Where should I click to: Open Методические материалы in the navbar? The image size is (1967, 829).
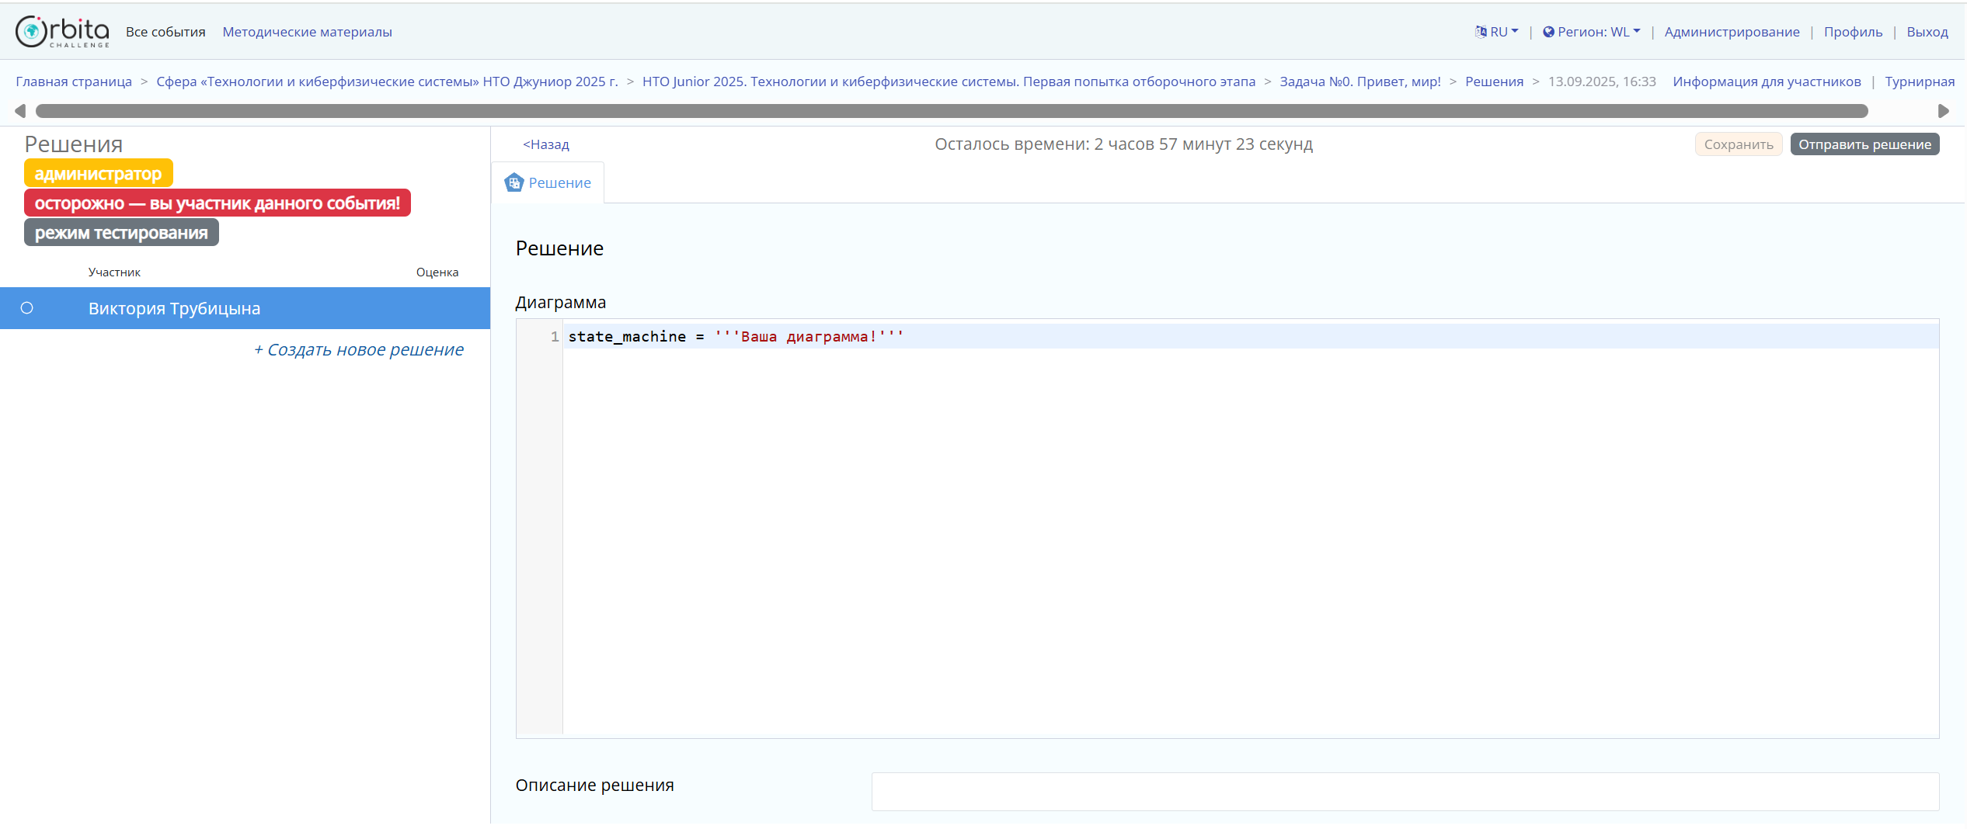tap(307, 32)
